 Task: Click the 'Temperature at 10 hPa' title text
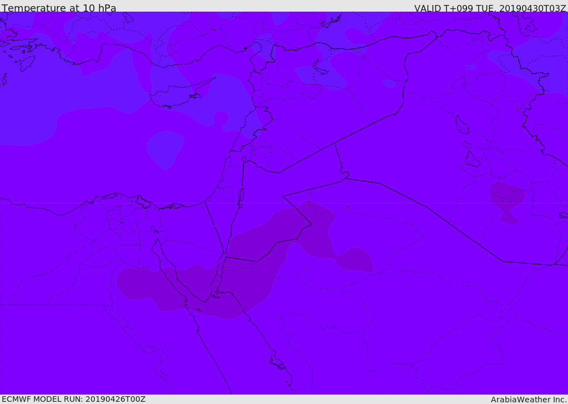coord(59,8)
